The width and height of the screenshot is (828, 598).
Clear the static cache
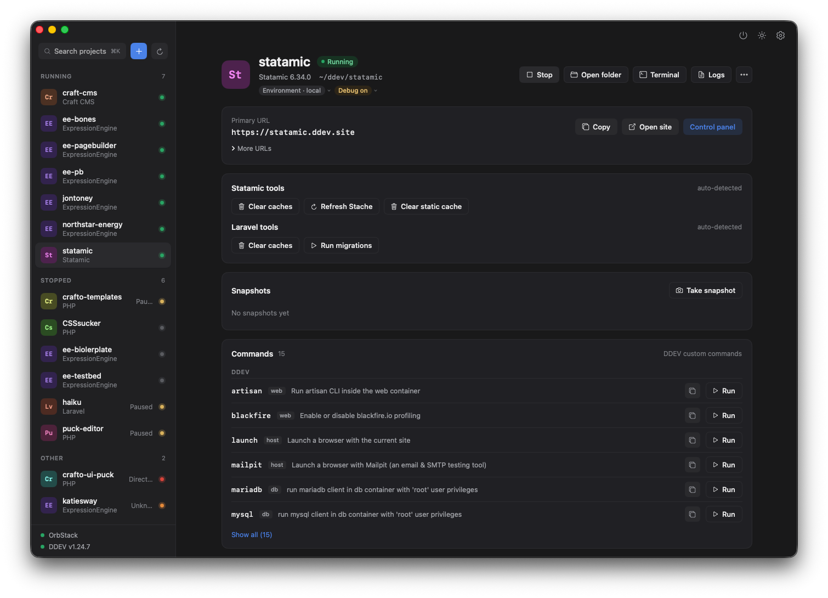[x=426, y=206]
